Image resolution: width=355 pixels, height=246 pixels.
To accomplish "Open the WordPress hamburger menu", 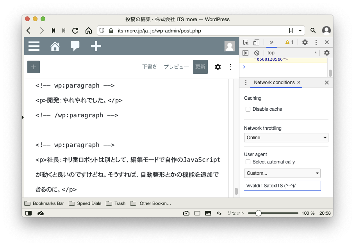I will [34, 46].
